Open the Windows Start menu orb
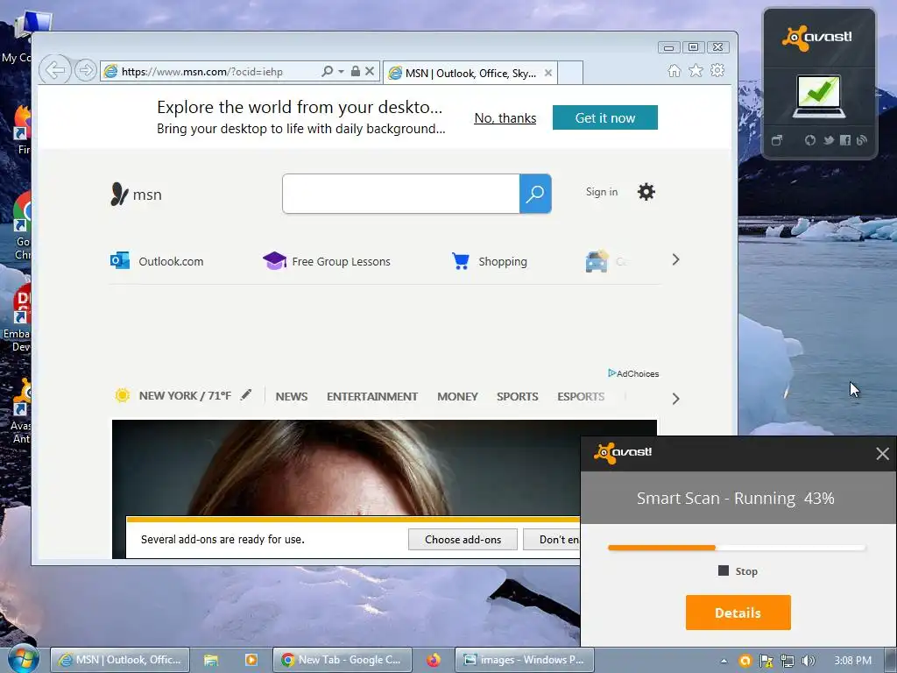 coord(24,660)
